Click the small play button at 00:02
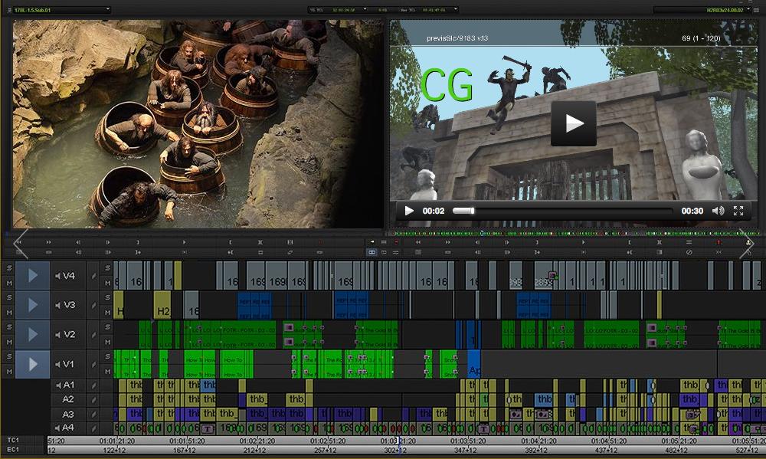The height and width of the screenshot is (459, 766). (x=409, y=211)
